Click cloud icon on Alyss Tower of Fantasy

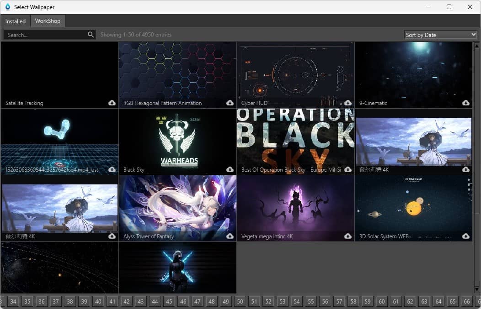(x=230, y=236)
